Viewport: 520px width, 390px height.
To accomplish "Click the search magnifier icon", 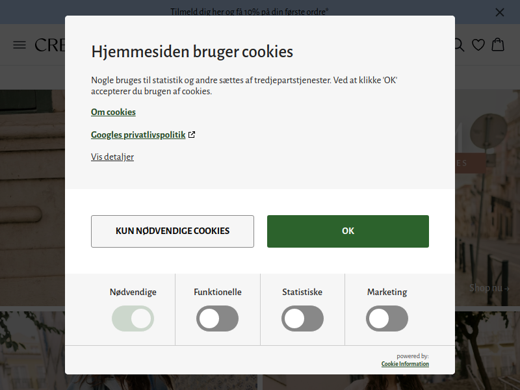I will [460, 45].
